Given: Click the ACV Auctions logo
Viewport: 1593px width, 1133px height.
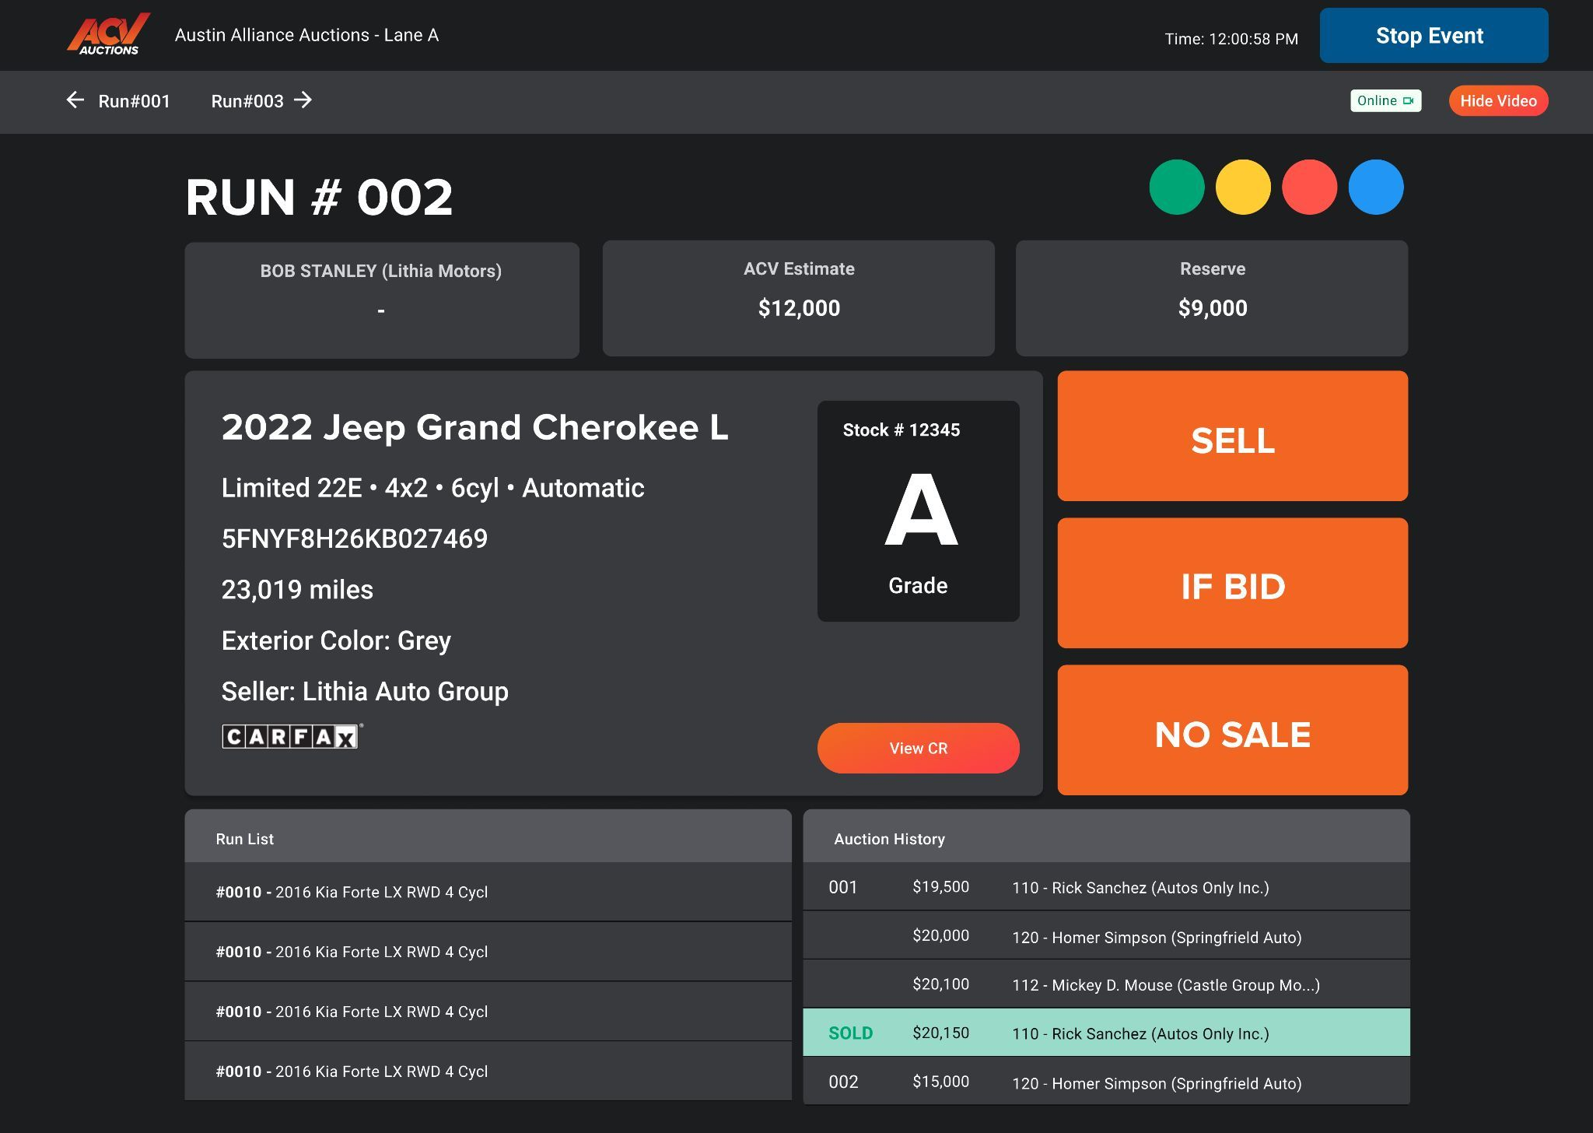Looking at the screenshot, I should point(108,34).
